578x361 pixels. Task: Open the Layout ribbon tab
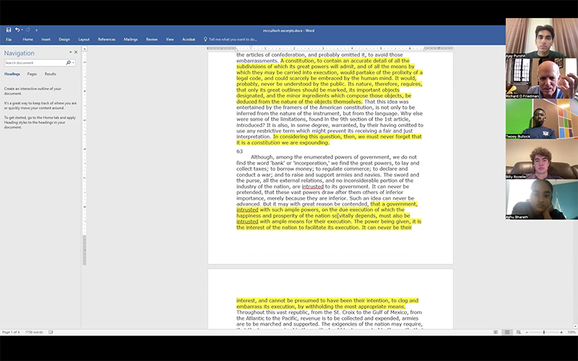click(84, 39)
